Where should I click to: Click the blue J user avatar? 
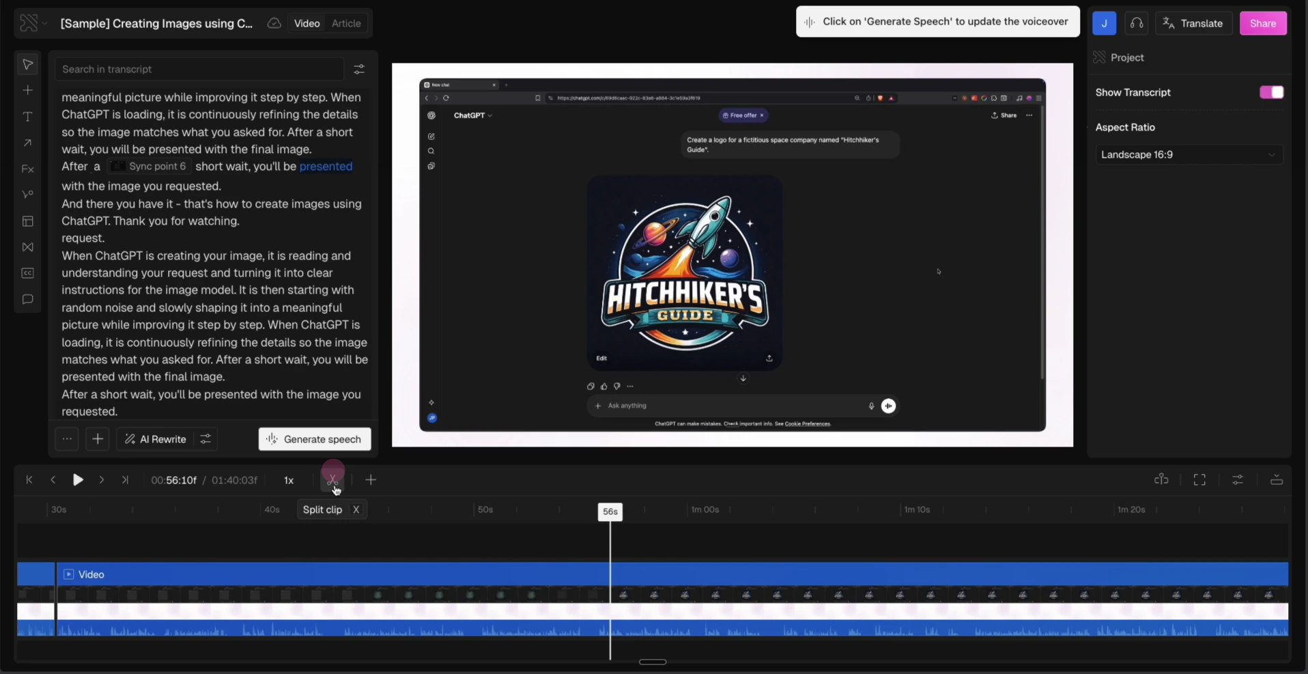coord(1104,23)
